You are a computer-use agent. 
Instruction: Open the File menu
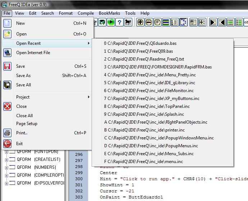(x=7, y=13)
